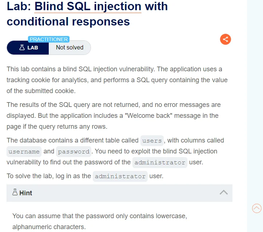This screenshot has width=263, height=232.
Task: Click the flask icon beside Hint
Action: coord(15,192)
